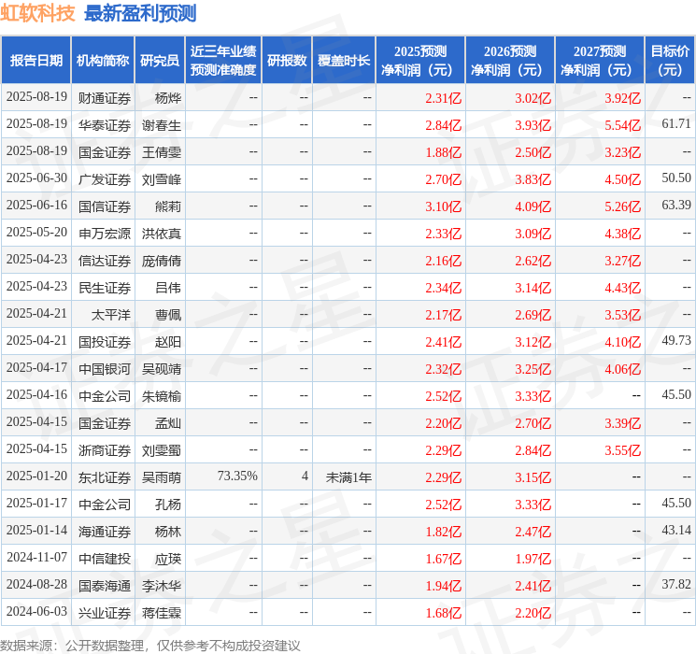Select 中国银河 institution cell

click(105, 368)
